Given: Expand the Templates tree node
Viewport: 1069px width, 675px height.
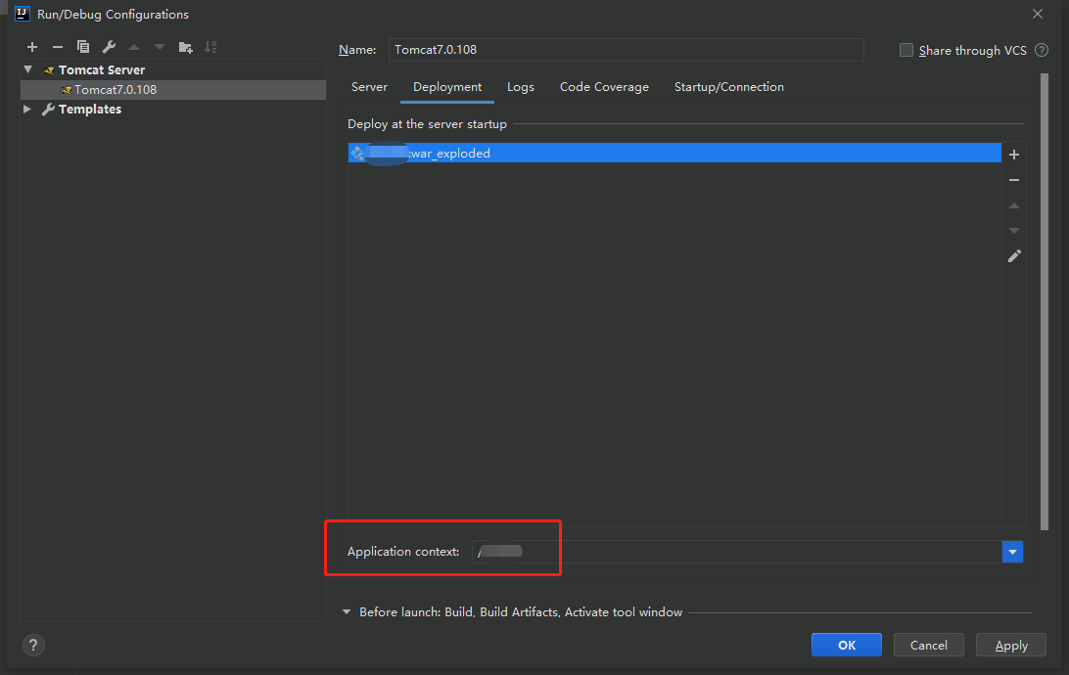Looking at the screenshot, I should [27, 109].
